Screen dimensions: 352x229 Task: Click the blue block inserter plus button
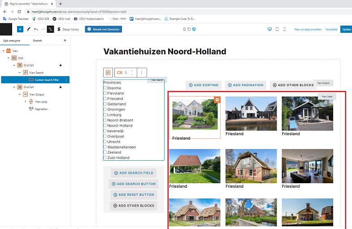[x=20, y=29]
